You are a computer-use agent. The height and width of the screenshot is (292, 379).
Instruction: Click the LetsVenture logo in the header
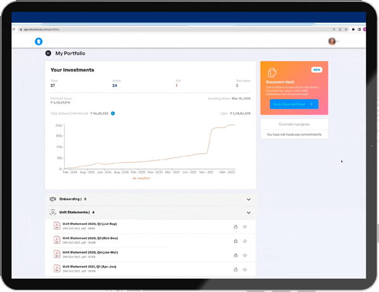pos(38,42)
